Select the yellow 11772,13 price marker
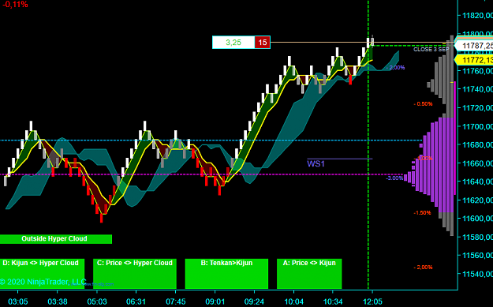The height and width of the screenshot is (307, 493). pyautogui.click(x=473, y=60)
